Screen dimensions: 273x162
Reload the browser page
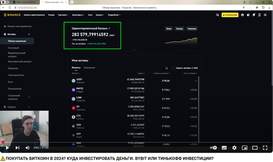[x=10, y=8]
